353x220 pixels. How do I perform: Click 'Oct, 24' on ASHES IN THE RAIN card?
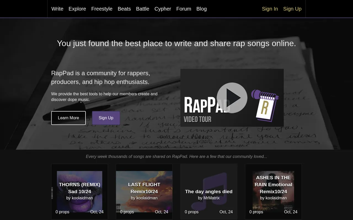coord(291,212)
